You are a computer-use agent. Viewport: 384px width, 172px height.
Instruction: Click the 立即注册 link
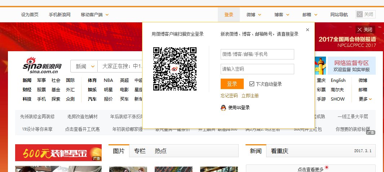point(250,96)
